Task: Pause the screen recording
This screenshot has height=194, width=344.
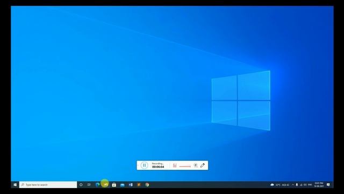Action: point(144,165)
